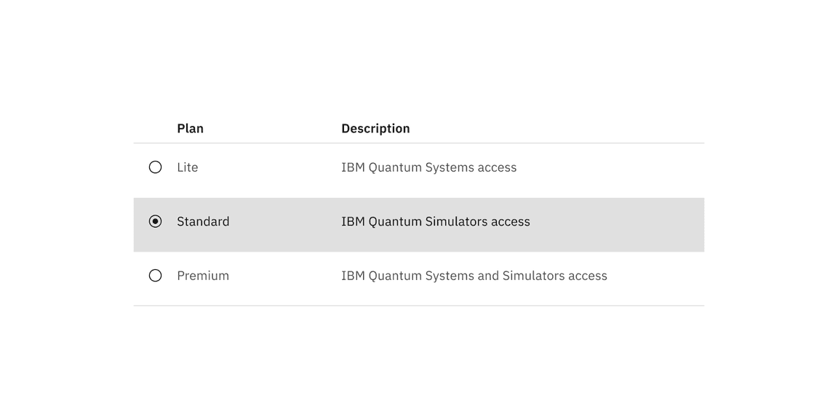Click the word 'Premium' in the last row
The width and height of the screenshot is (838, 419).
(203, 275)
